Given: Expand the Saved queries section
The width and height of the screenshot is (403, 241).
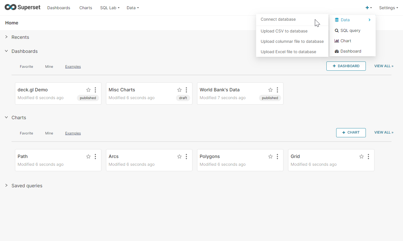Looking at the screenshot, I should point(7,186).
